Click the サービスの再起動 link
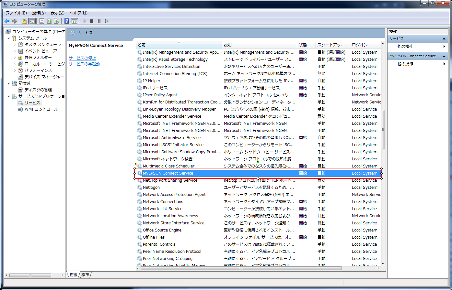Screen dimensions: 452x290 (84, 64)
